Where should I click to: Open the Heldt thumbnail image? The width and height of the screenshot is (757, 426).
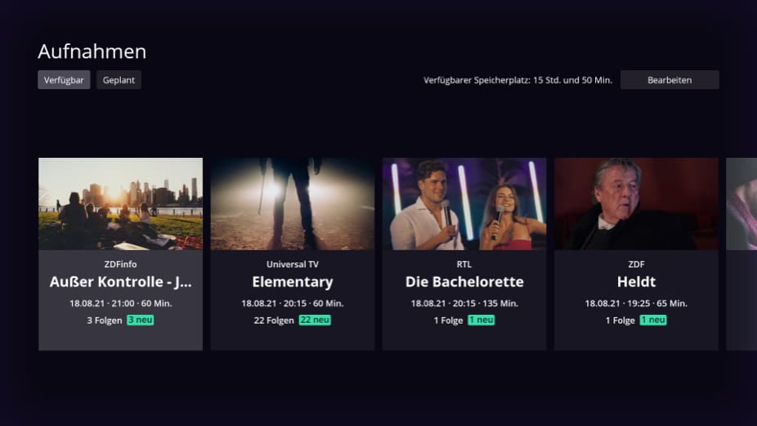click(x=636, y=204)
